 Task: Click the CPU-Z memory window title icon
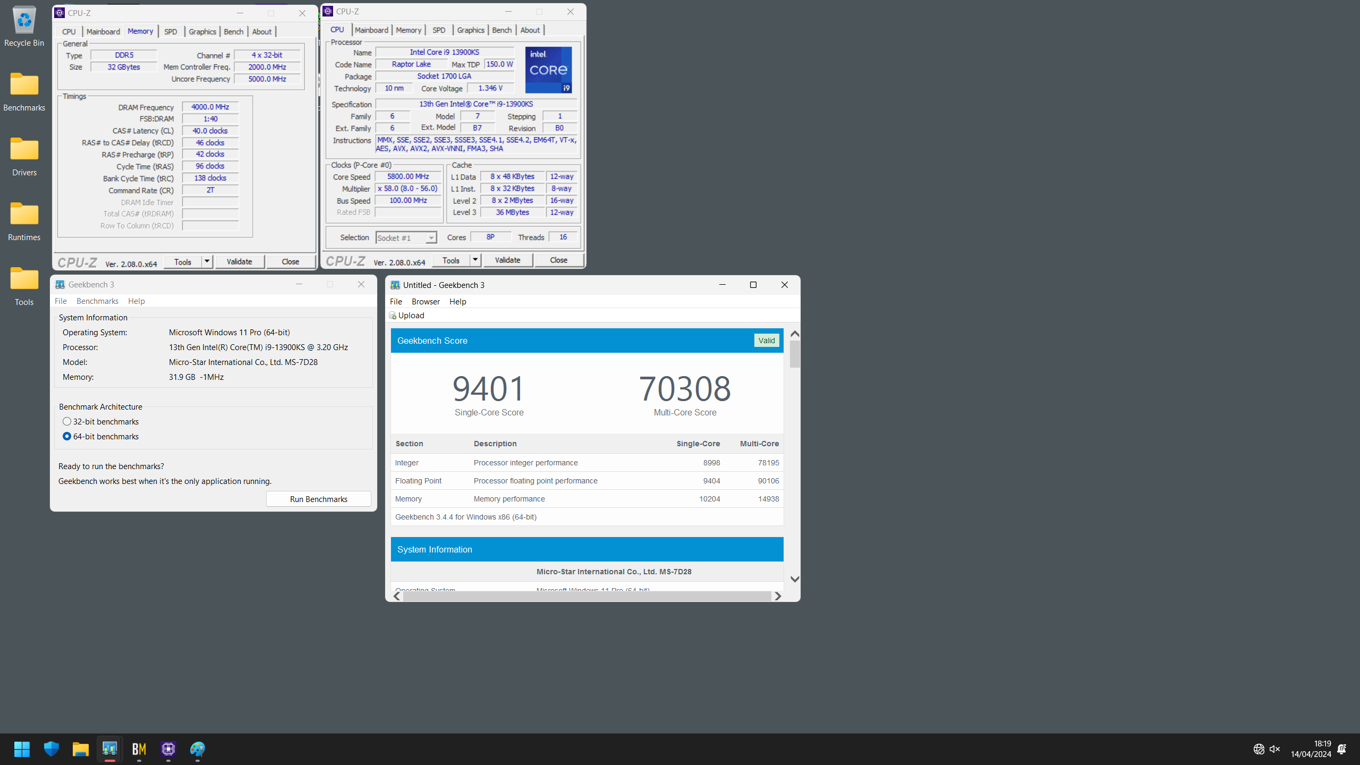click(x=59, y=13)
